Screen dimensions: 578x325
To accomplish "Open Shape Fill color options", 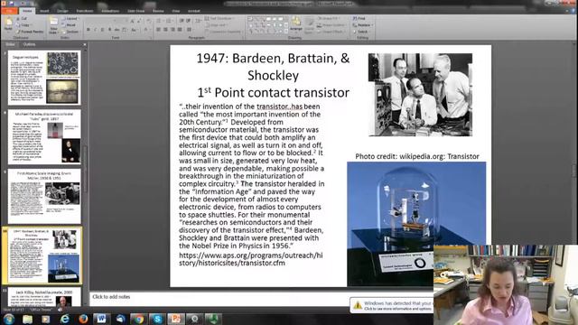I will (x=329, y=18).
